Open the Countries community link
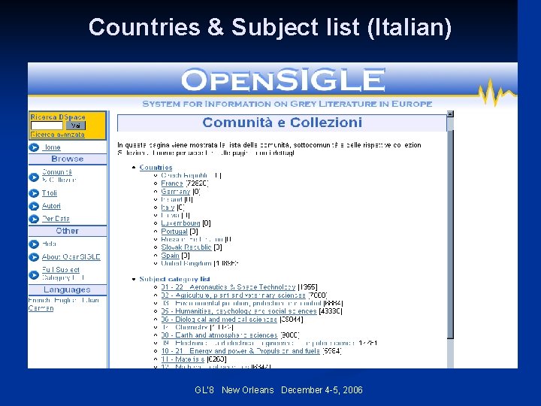Viewport: 541px width, 406px height. (156, 168)
